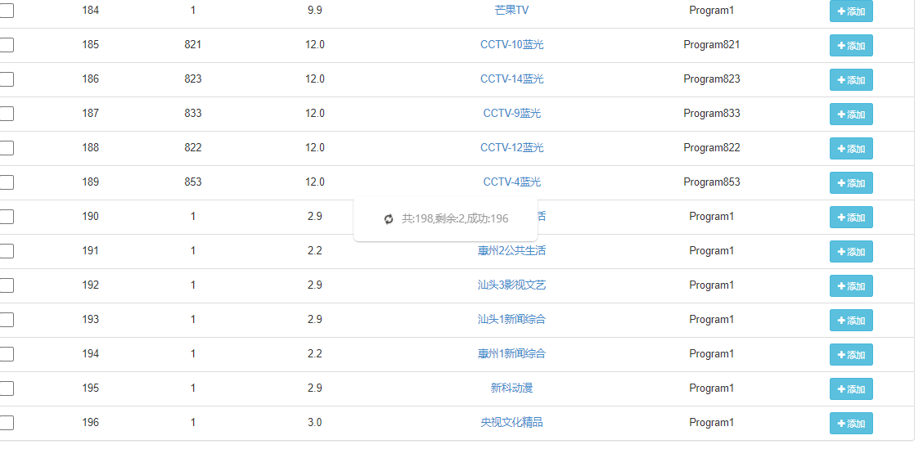Viewport: 923px width, 449px height.
Task: Add the CCTV-4蓝光 channel
Action: coord(851,183)
